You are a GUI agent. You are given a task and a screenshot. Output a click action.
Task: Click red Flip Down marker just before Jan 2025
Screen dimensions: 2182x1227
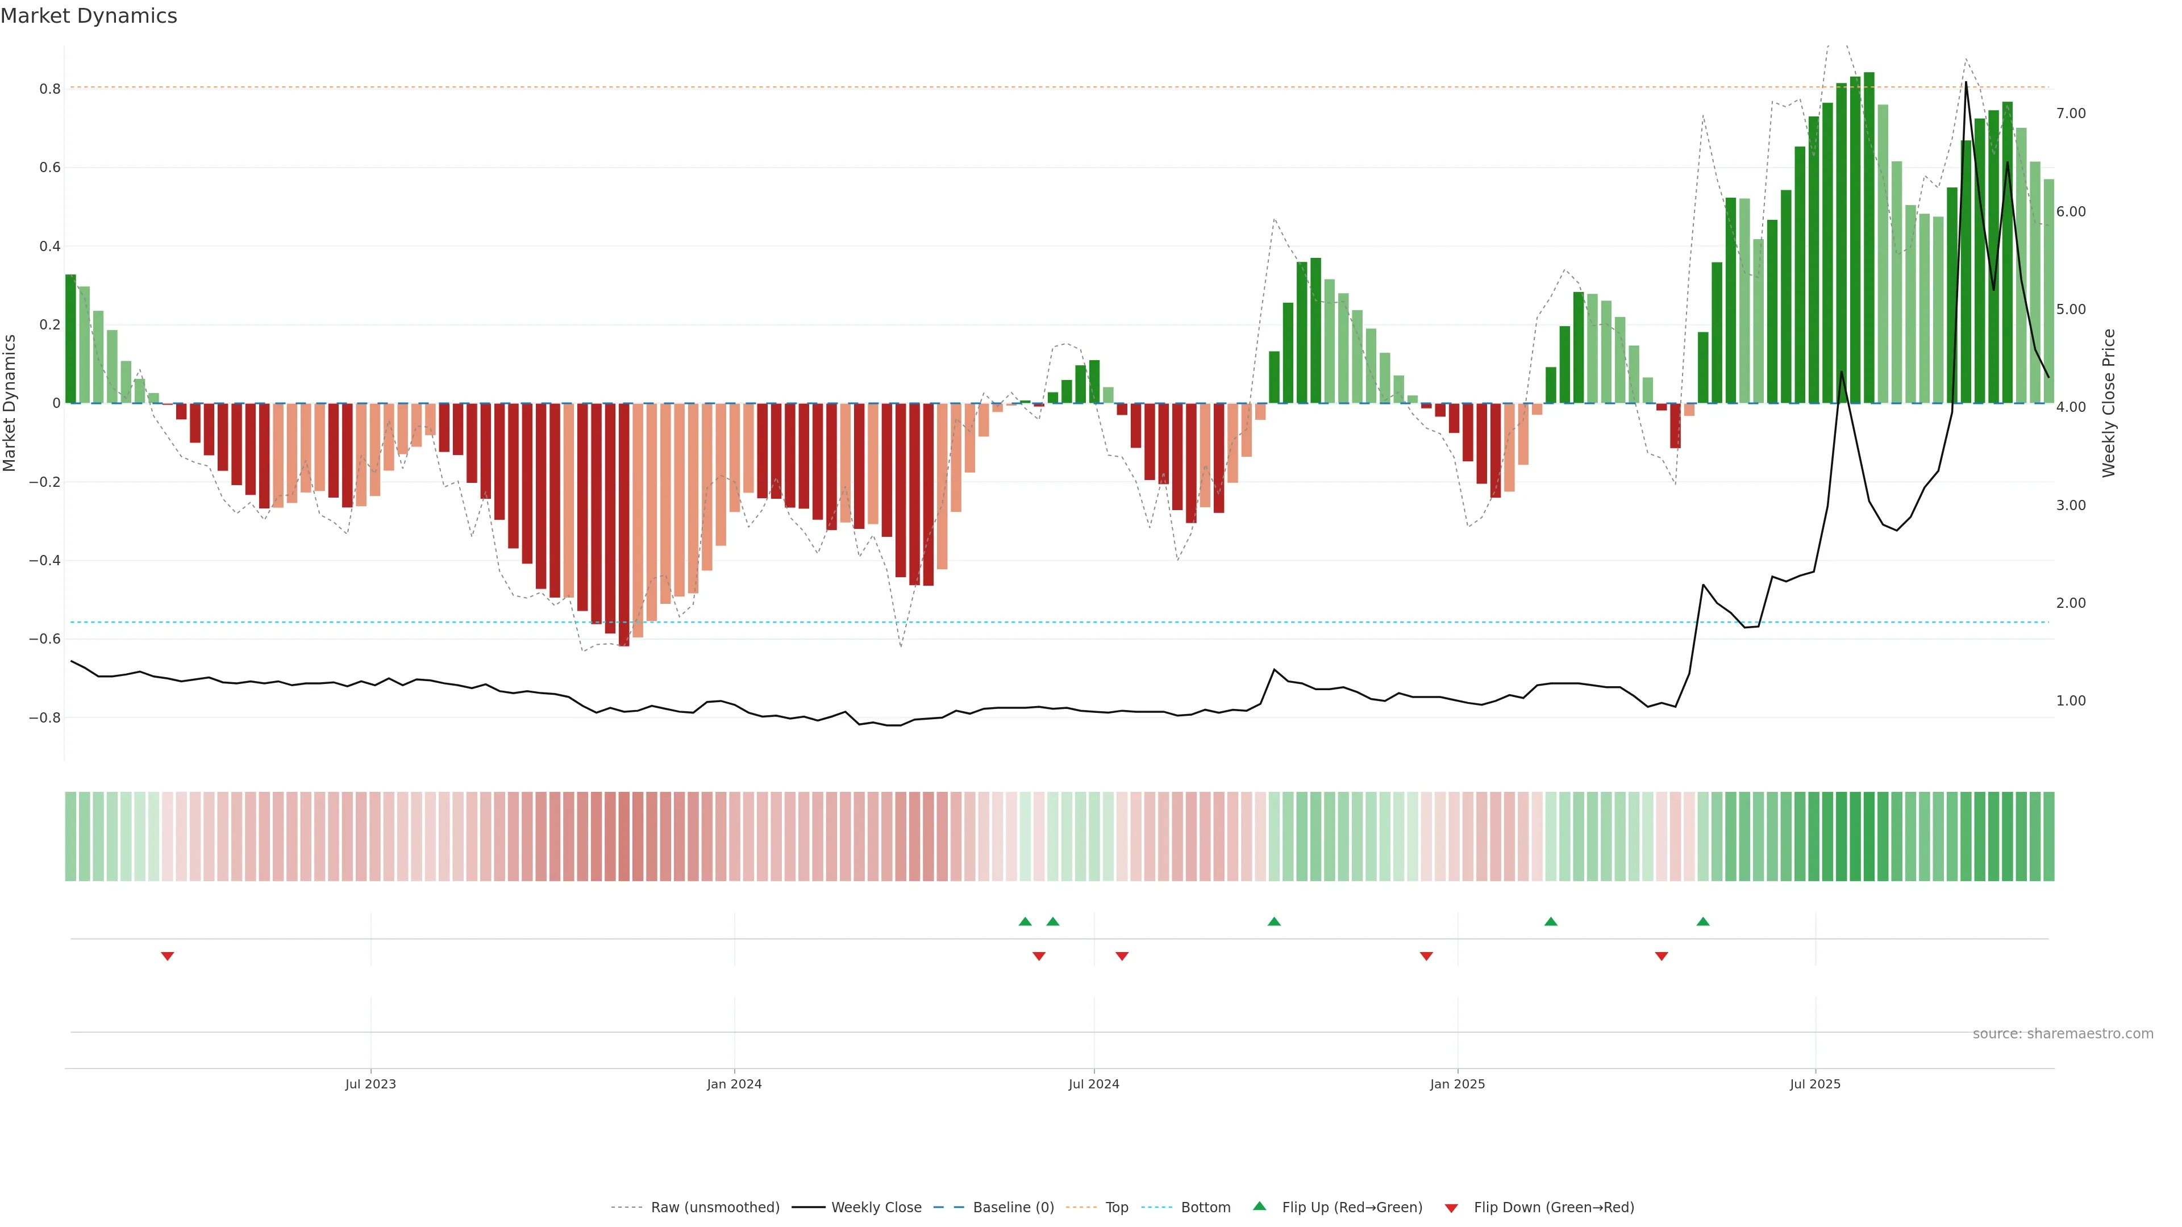pyautogui.click(x=1426, y=956)
